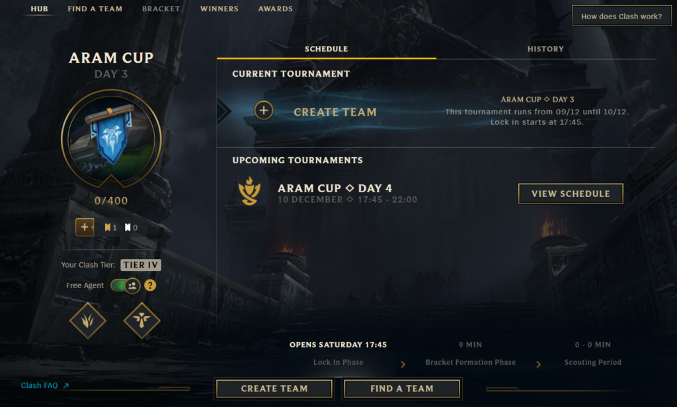Click the plus icon beside Create Team banner
This screenshot has height=407, width=677.
click(263, 110)
